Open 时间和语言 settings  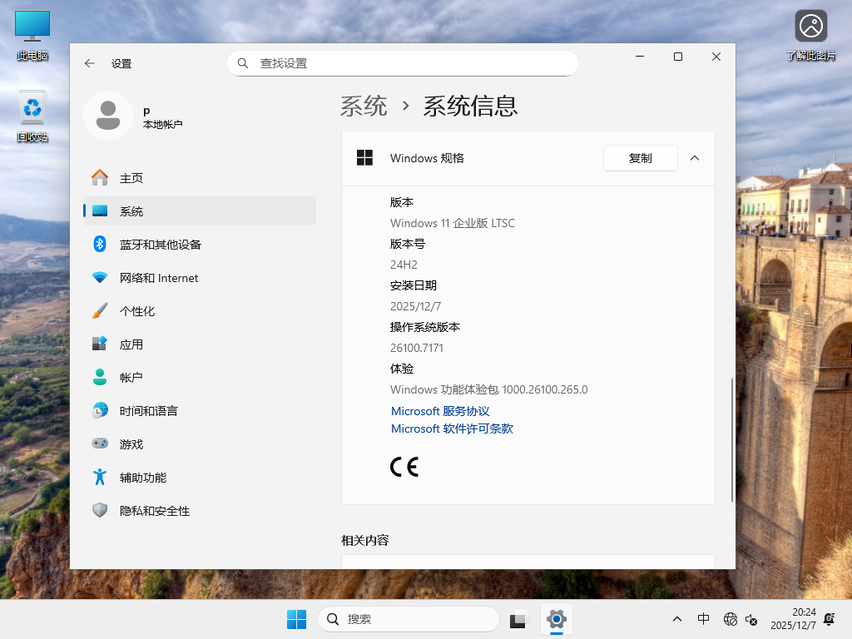(150, 410)
